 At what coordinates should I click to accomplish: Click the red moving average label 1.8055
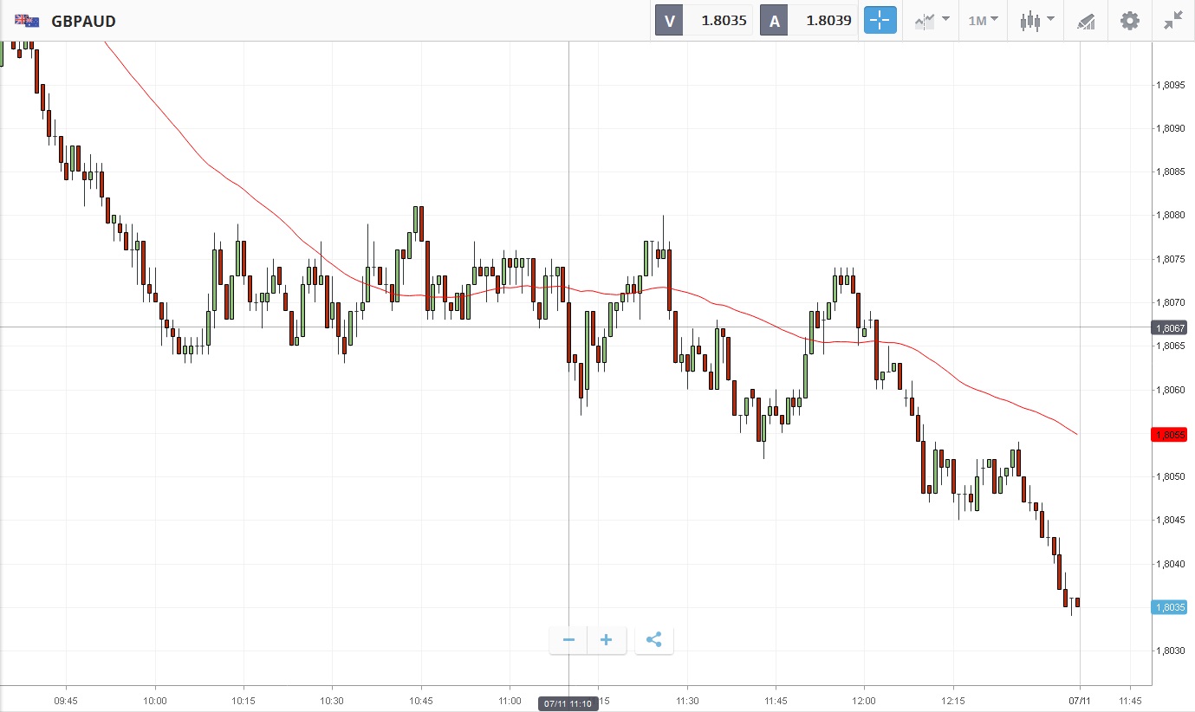click(x=1168, y=434)
